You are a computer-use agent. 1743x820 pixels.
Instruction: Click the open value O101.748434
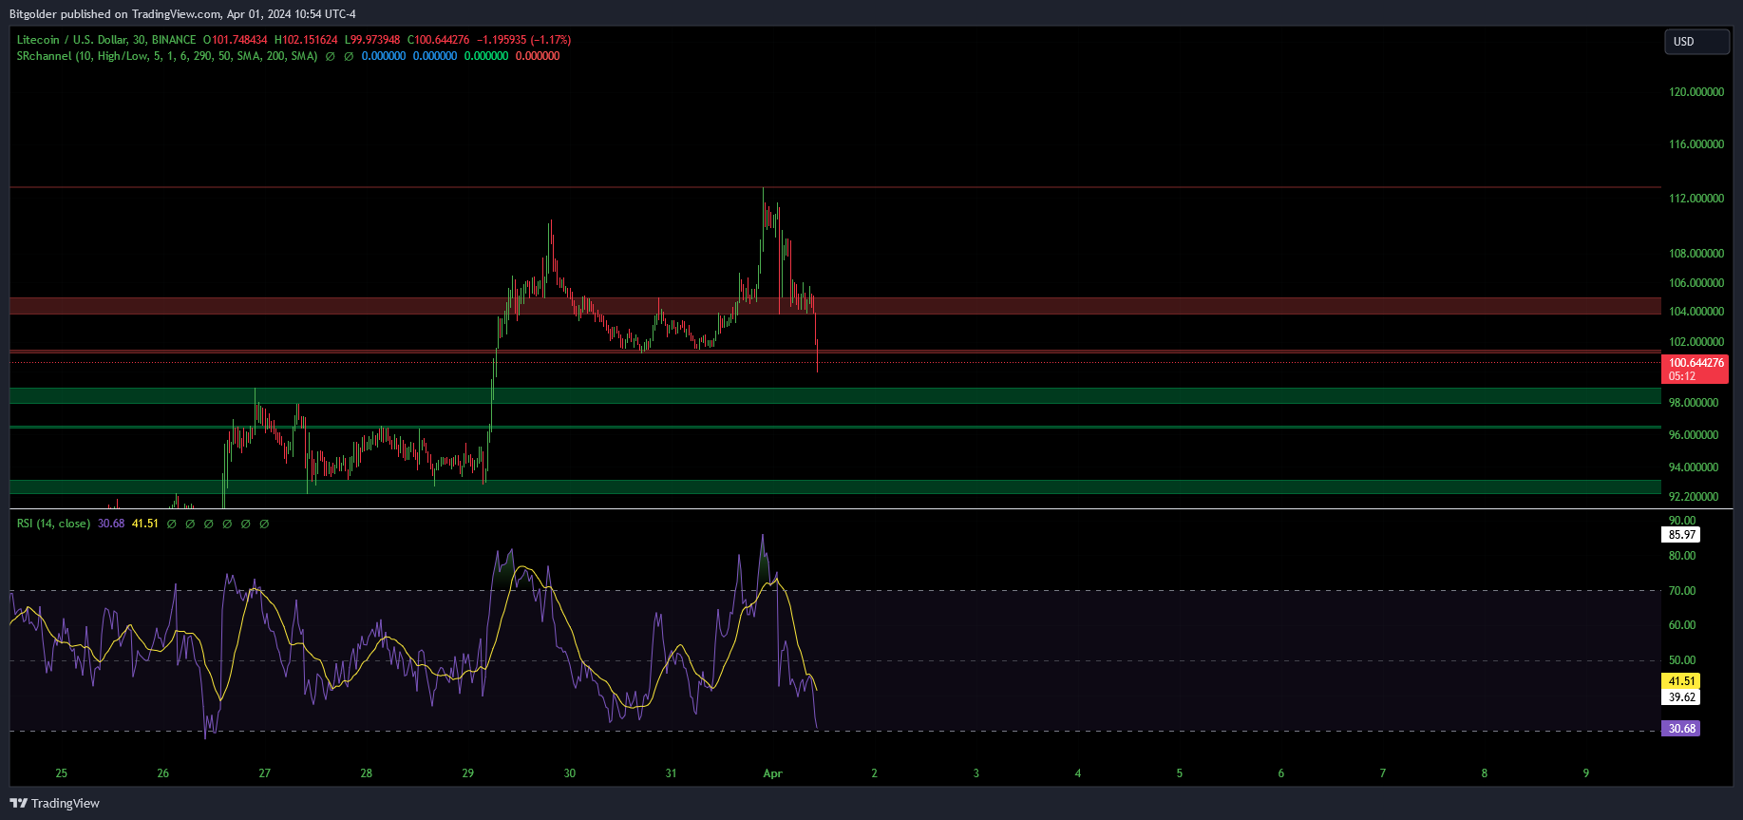[236, 40]
